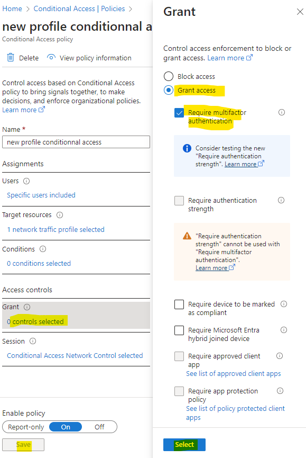Click the Delete trash can icon
Image resolution: width=306 pixels, height=458 pixels.
pyautogui.click(x=11, y=58)
